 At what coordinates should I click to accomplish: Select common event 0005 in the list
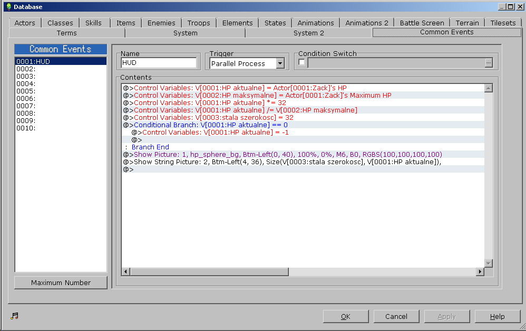(x=61, y=91)
